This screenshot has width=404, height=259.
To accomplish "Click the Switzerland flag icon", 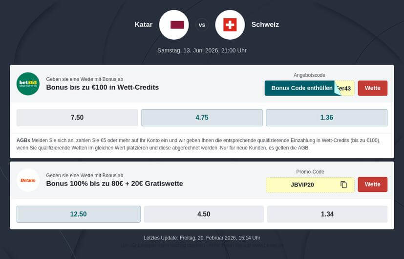I will [230, 24].
